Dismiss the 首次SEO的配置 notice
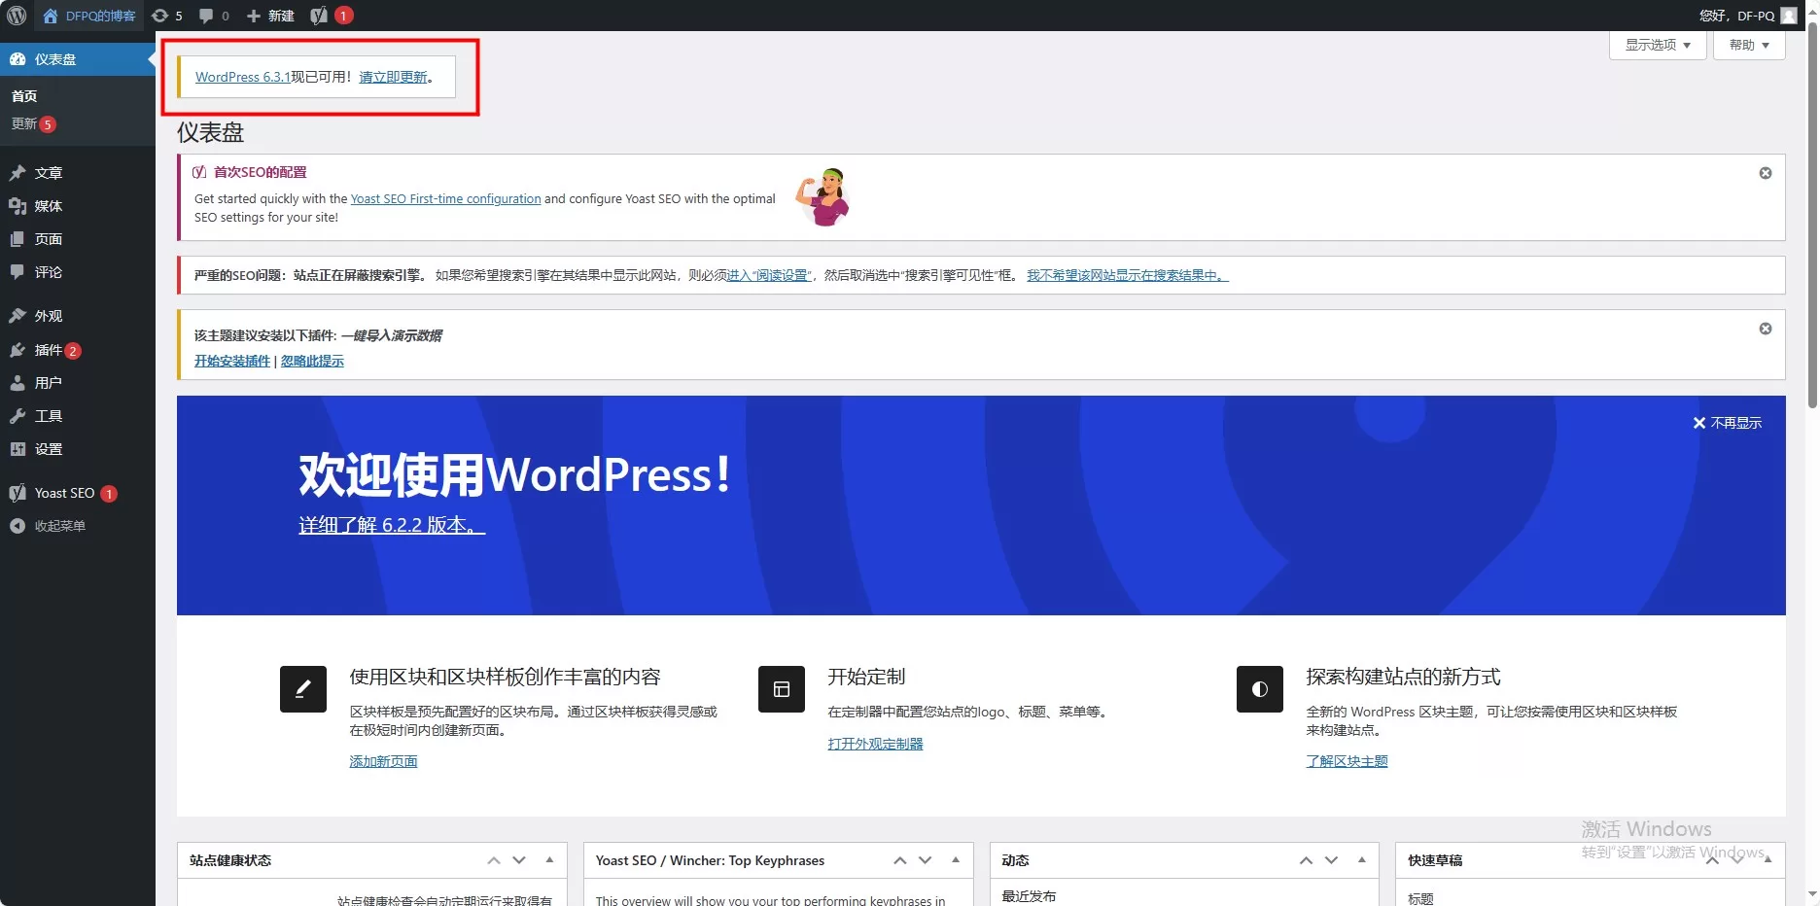 (x=1766, y=173)
